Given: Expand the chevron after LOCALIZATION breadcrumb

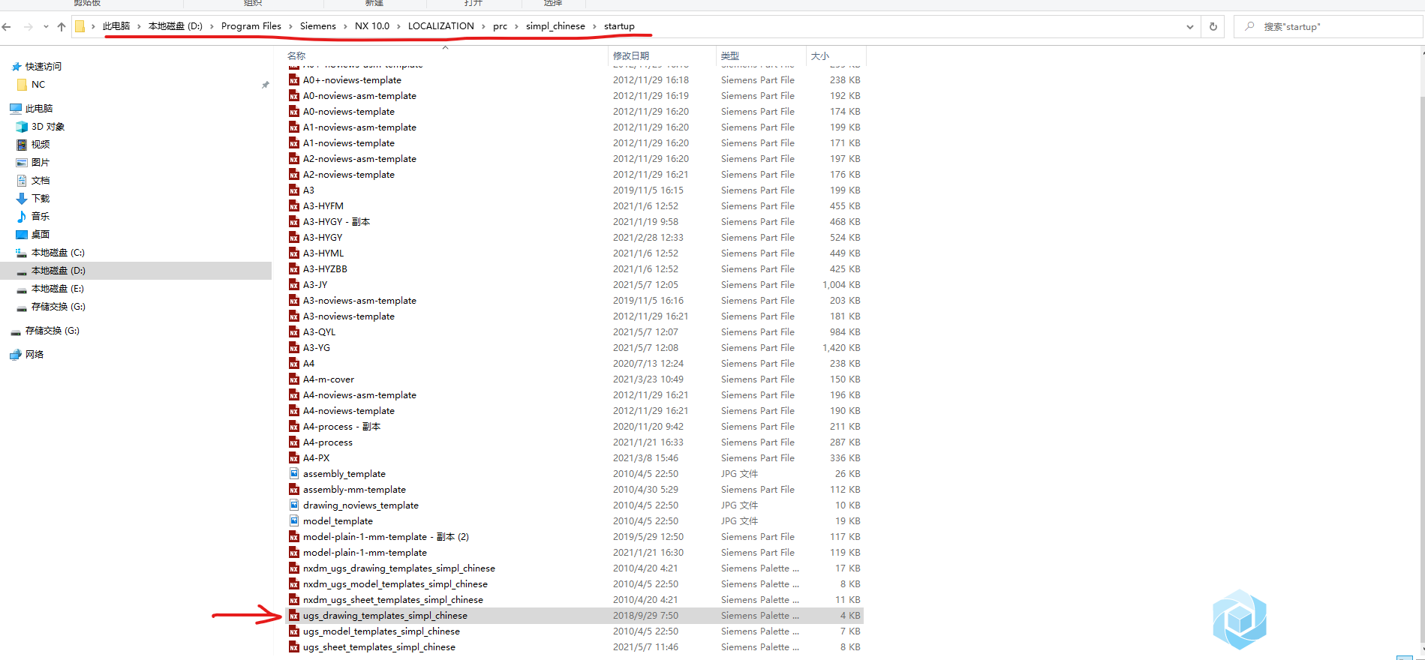Looking at the screenshot, I should [484, 26].
